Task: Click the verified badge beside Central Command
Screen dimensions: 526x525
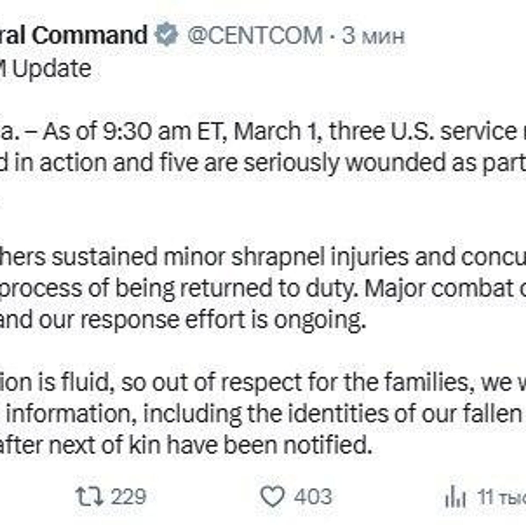Action: coord(167,35)
